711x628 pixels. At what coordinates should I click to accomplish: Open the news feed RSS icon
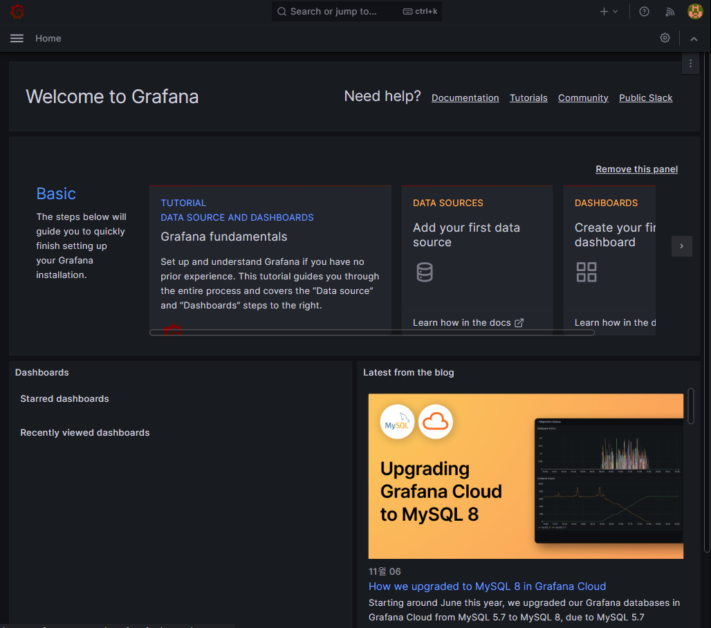tap(670, 12)
